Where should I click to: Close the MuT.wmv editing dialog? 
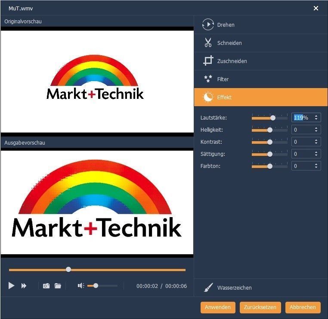point(316,8)
